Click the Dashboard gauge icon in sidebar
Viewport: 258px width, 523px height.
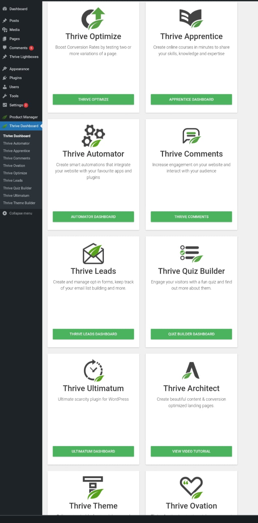[5, 9]
